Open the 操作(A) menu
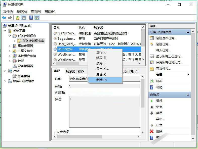Viewport: 198px width, 149px height. coord(22,12)
